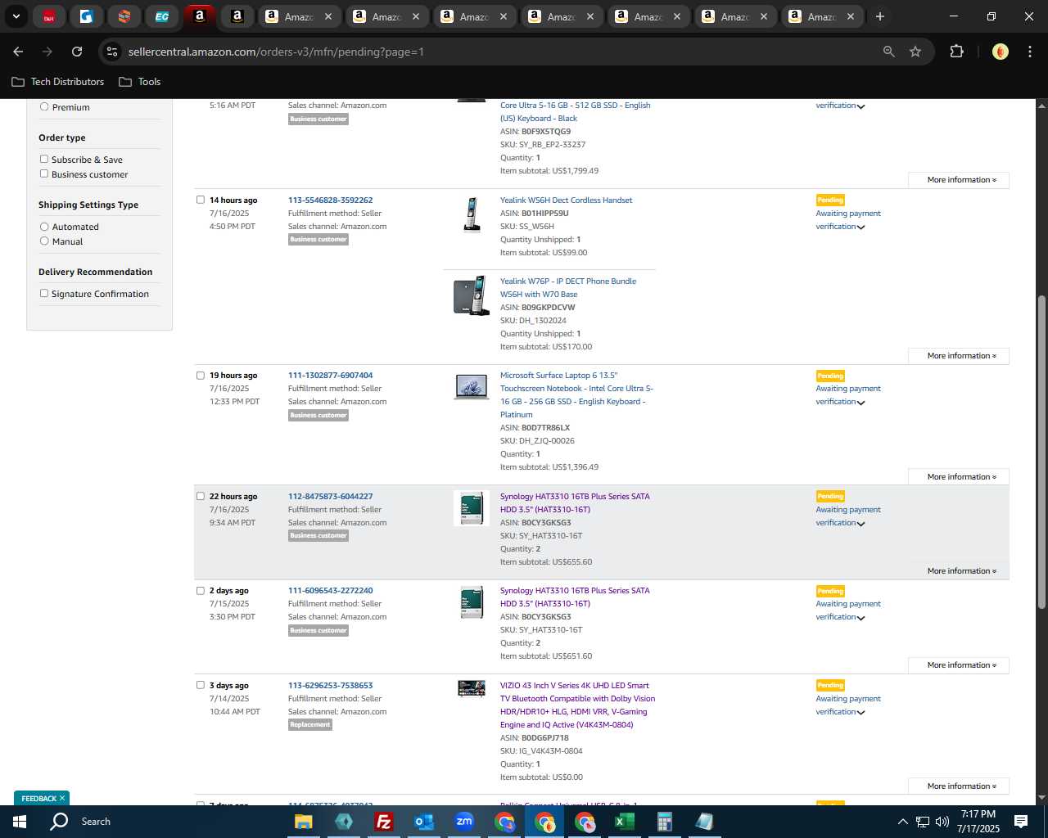Switch to the pinned EC tab
The image size is (1048, 838).
pos(162,16)
